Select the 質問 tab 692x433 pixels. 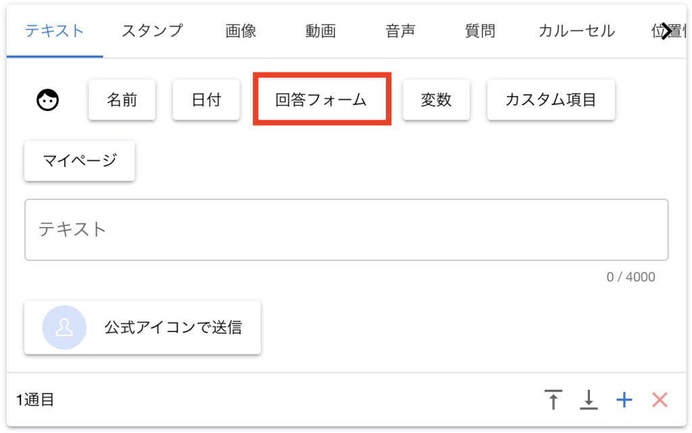click(x=480, y=30)
